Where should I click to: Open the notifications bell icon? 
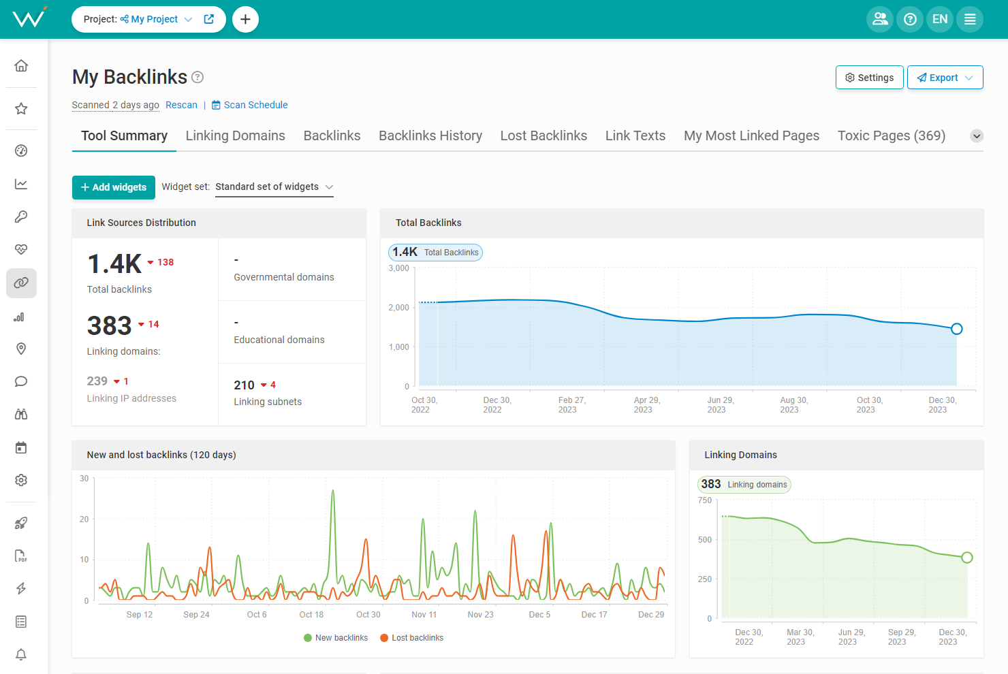(21, 654)
